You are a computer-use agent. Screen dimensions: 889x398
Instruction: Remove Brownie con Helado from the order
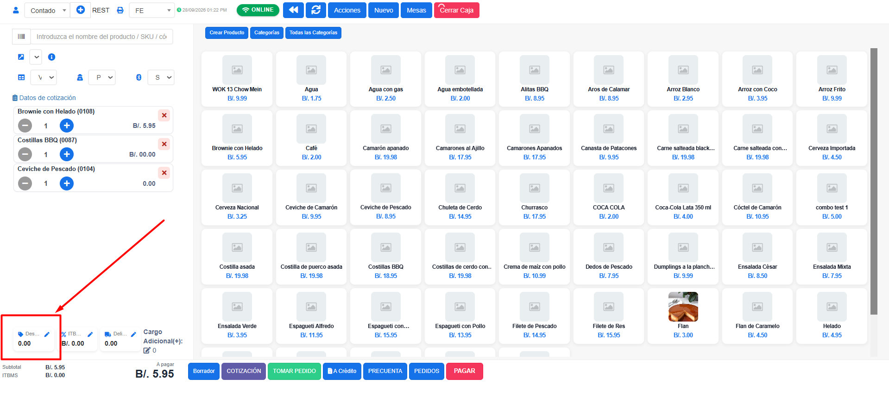[164, 115]
